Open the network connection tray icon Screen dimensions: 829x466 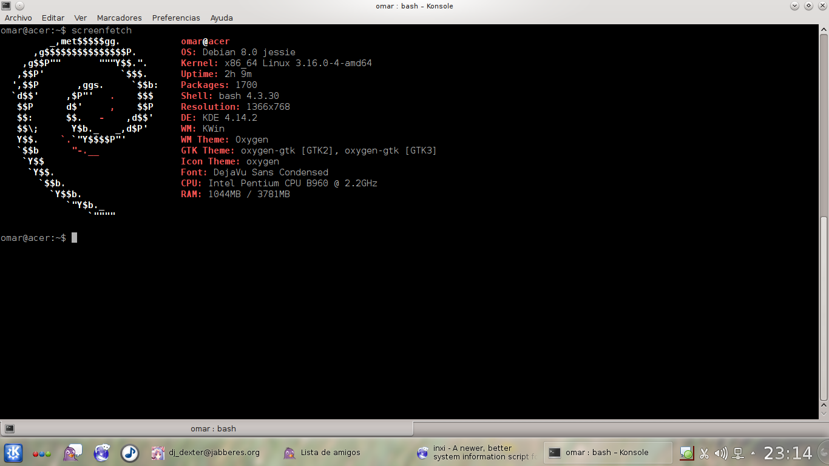tap(739, 453)
